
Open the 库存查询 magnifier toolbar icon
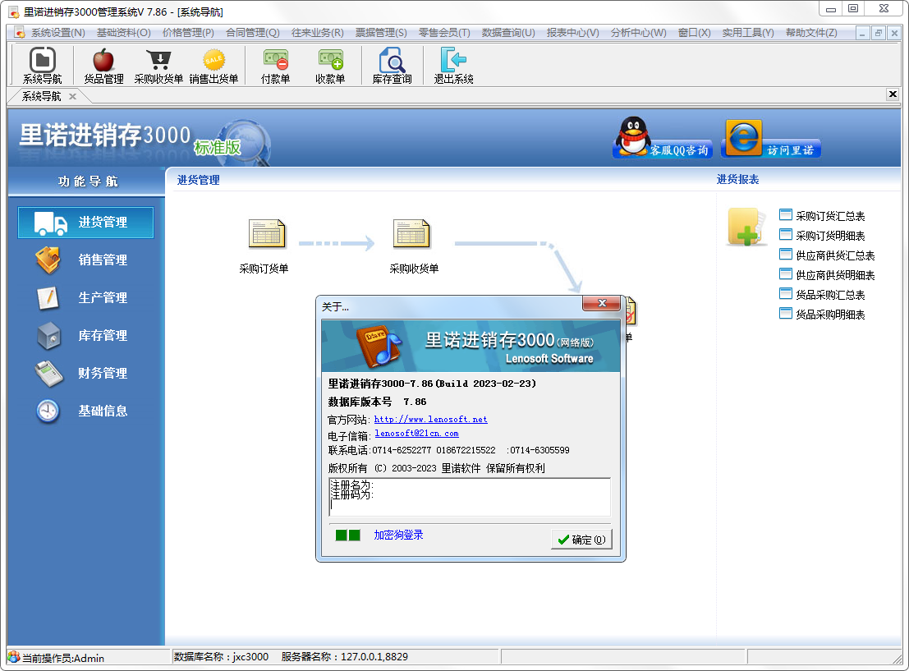[x=392, y=66]
